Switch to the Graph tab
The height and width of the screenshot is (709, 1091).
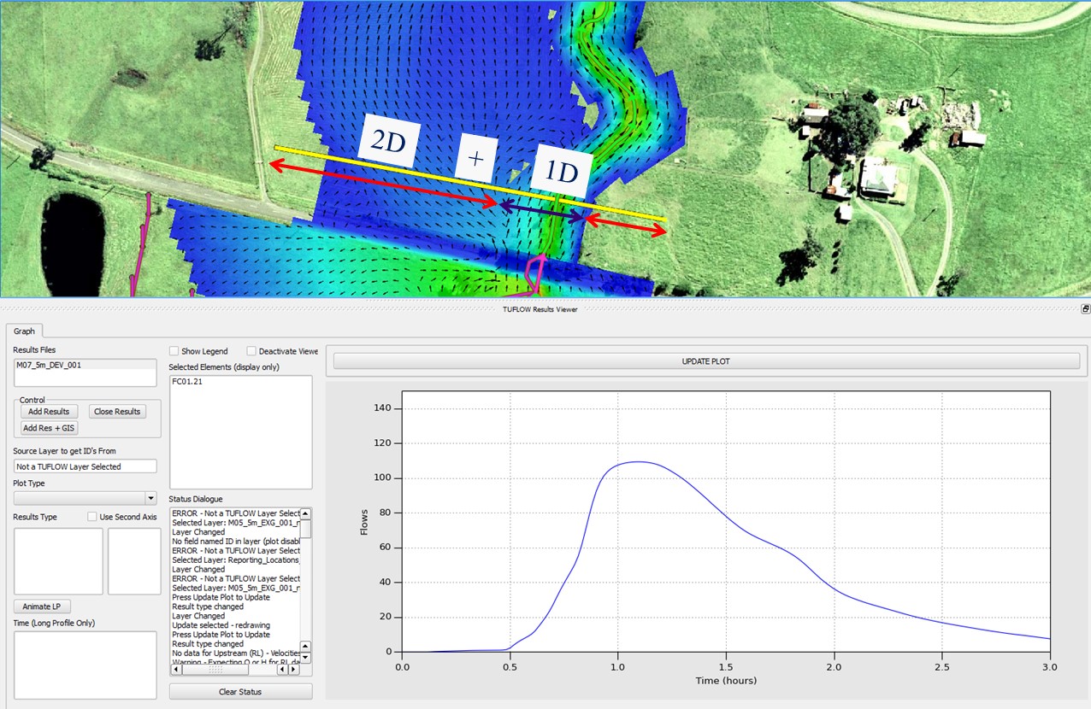[25, 331]
